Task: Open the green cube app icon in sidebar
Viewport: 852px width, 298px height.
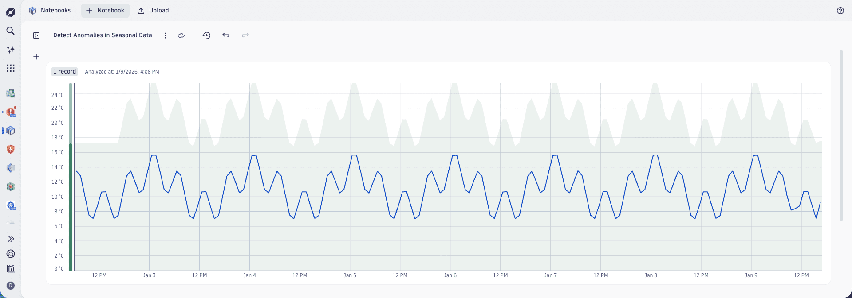Action: [x=11, y=186]
